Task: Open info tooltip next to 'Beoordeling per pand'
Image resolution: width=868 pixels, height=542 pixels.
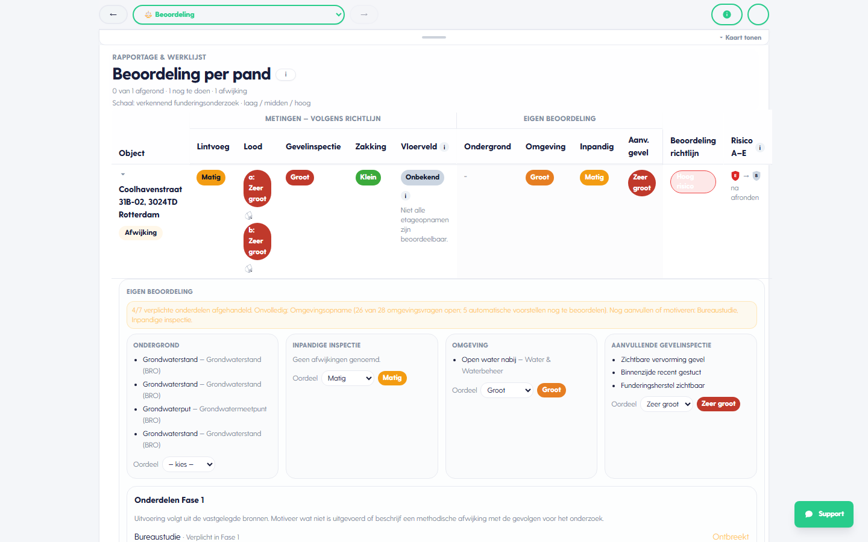Action: coord(286,75)
